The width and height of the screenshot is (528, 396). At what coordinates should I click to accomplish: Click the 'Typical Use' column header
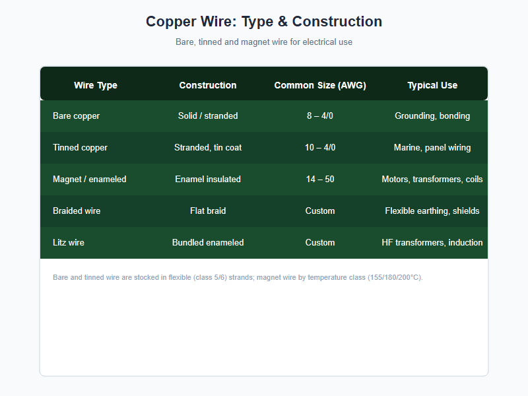click(432, 85)
